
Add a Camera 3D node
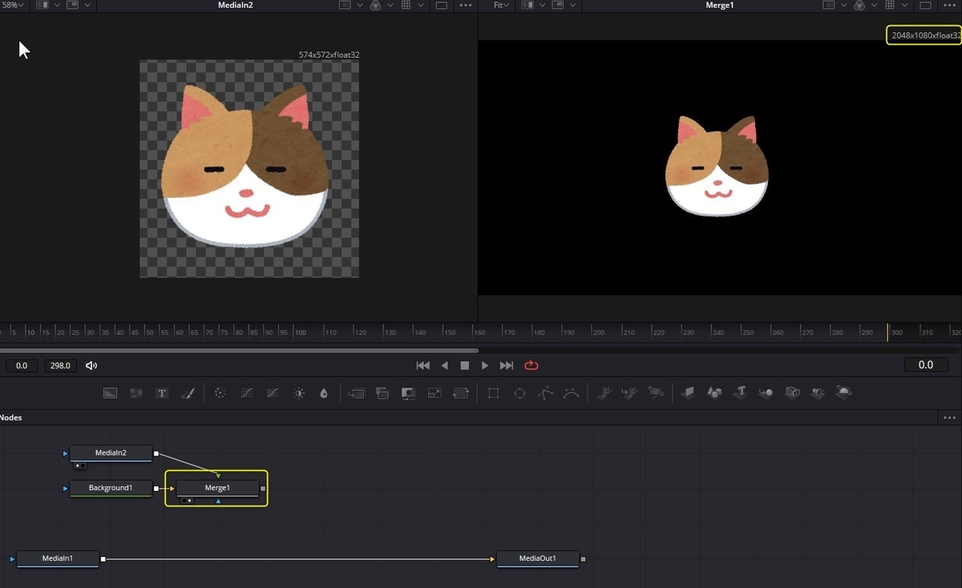pyautogui.click(x=792, y=392)
